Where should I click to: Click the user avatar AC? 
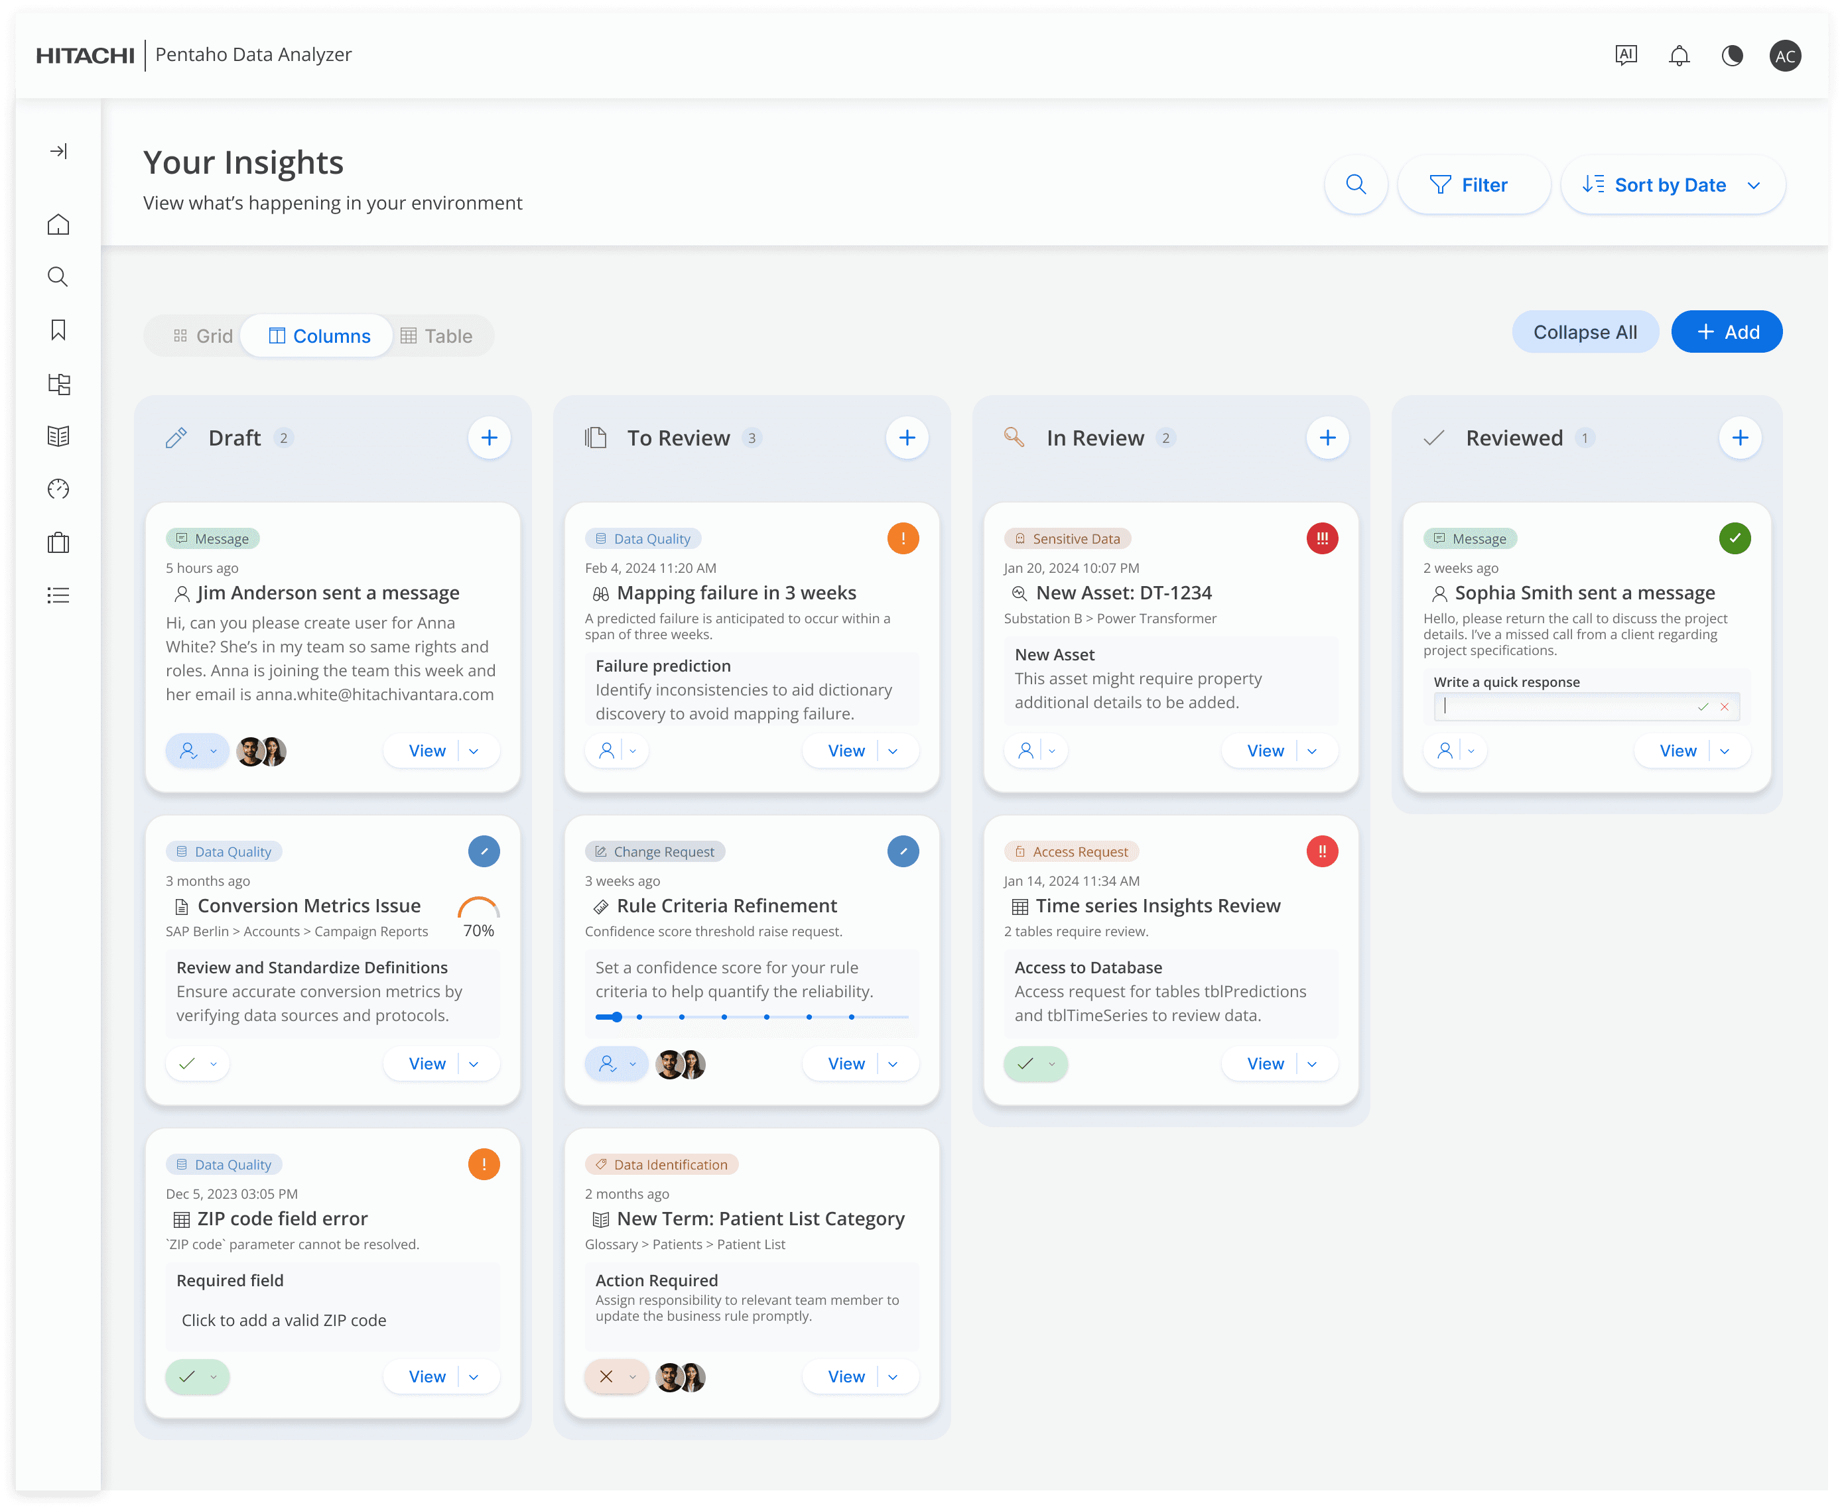coord(1785,56)
